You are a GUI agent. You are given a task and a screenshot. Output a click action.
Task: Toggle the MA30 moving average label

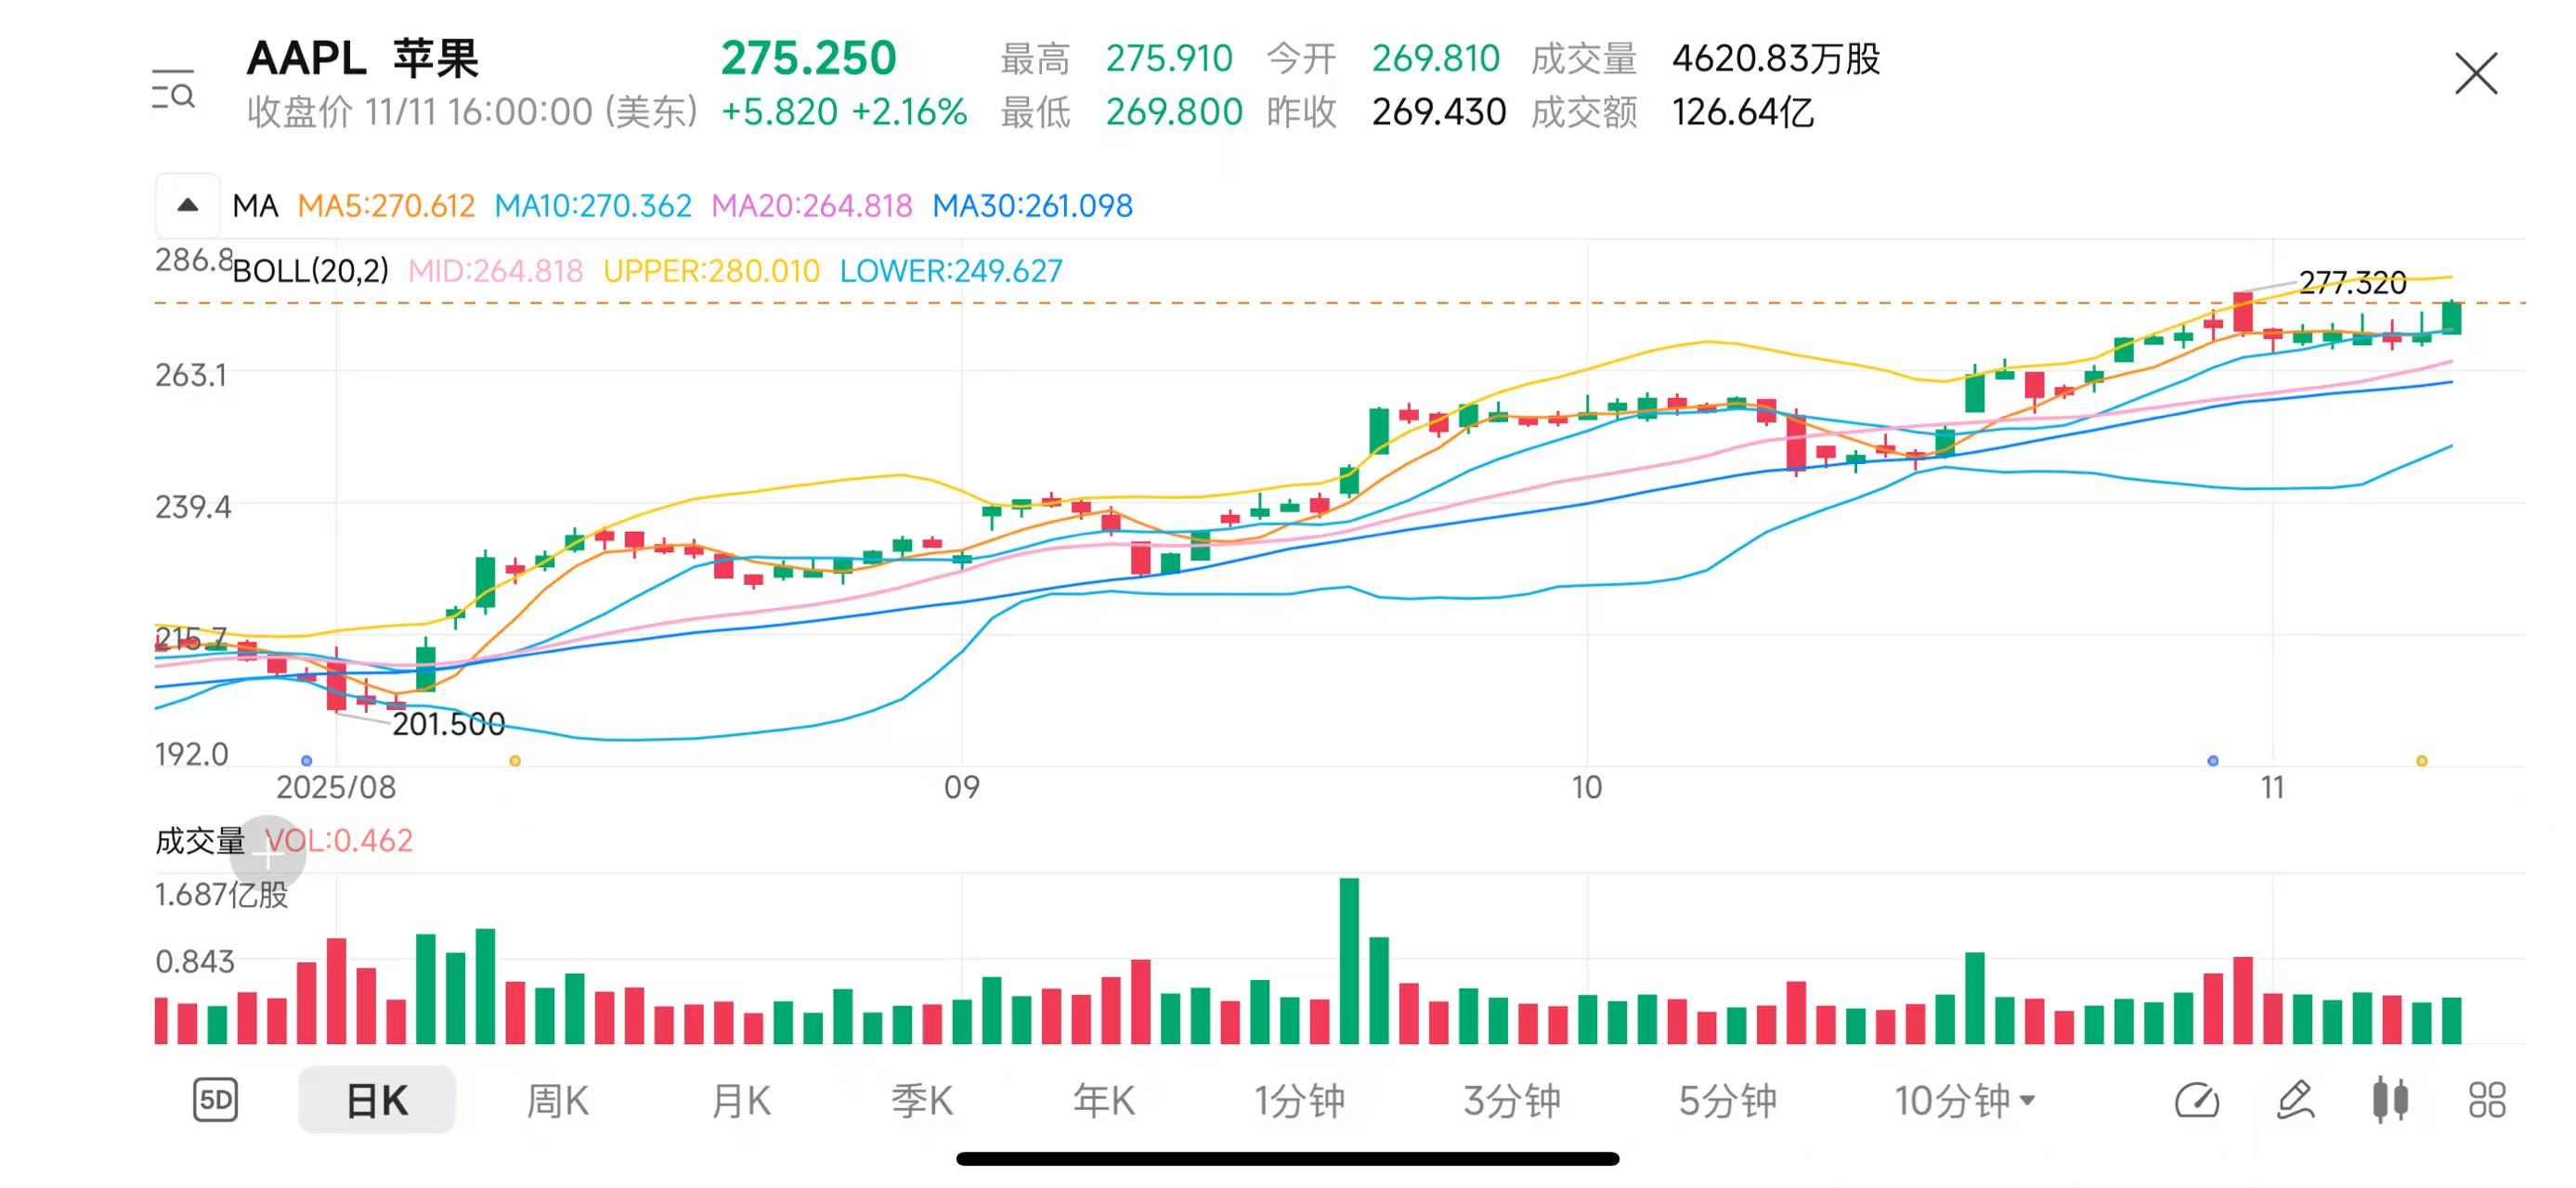pyautogui.click(x=1032, y=206)
